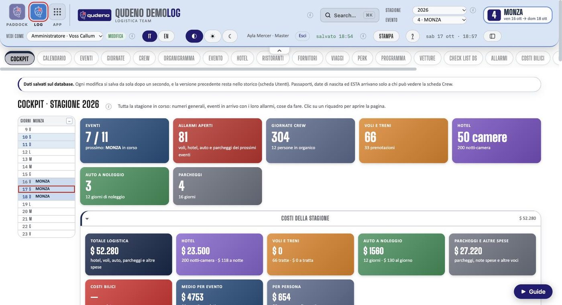Click info icon next to Stagione dropdown
Screen dimensions: 562x305
pos(473,10)
